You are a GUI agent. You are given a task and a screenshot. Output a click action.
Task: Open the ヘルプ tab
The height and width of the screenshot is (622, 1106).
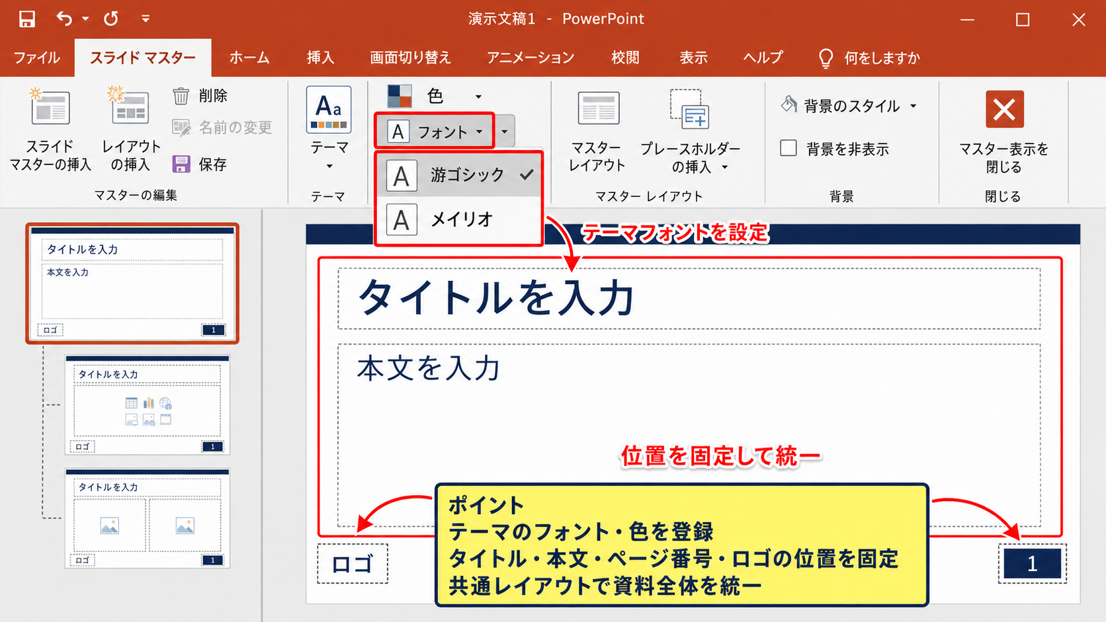[x=763, y=58]
